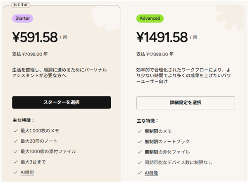Click the スターターを選択 button
Image resolution: width=248 pixels, height=182 pixels.
(61, 103)
